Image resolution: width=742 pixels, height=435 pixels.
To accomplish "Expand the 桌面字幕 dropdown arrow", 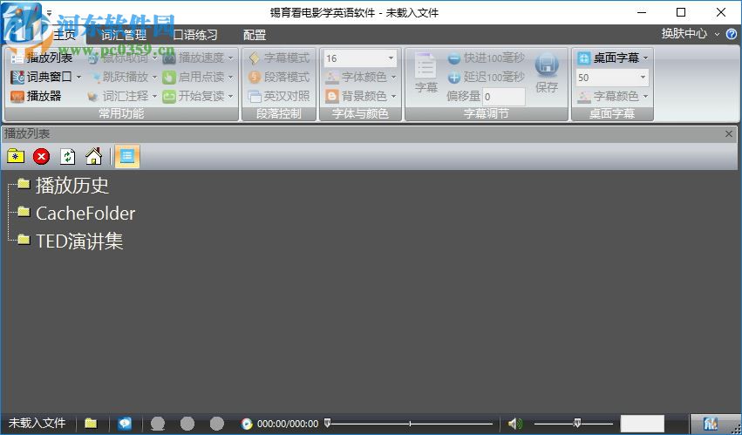I will (x=645, y=58).
